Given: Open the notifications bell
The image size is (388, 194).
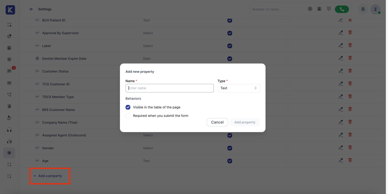Looking at the screenshot, I should [x=363, y=9].
